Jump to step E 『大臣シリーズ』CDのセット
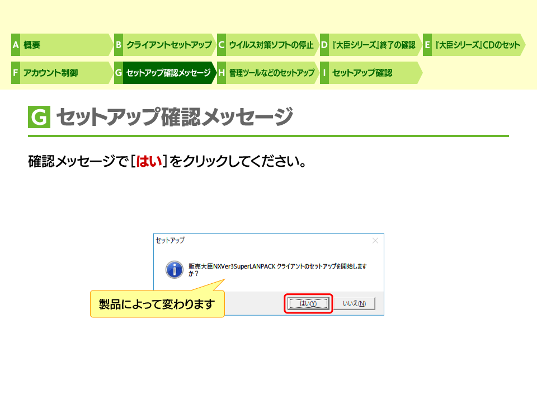Viewport: 537px width, 403px height. 474,45
